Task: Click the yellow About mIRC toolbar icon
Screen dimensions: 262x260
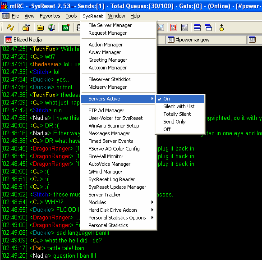Action: coord(221,27)
